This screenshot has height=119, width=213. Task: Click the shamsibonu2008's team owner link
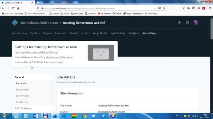[x=59, y=57]
